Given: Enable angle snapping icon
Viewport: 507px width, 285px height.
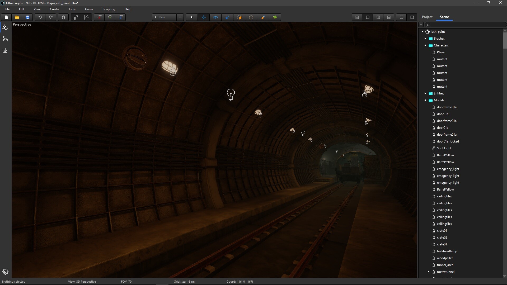Looking at the screenshot, I should tap(87, 17).
